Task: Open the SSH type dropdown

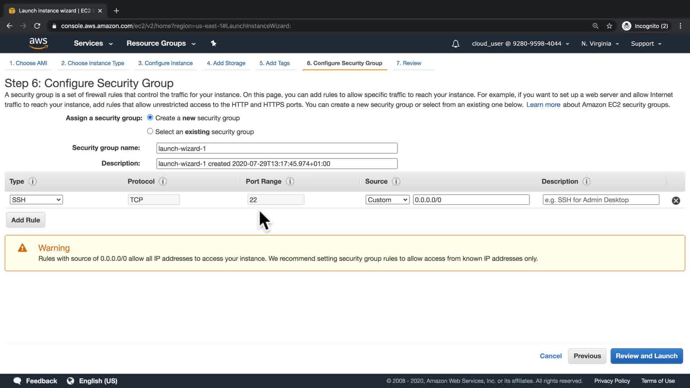Action: pyautogui.click(x=36, y=200)
